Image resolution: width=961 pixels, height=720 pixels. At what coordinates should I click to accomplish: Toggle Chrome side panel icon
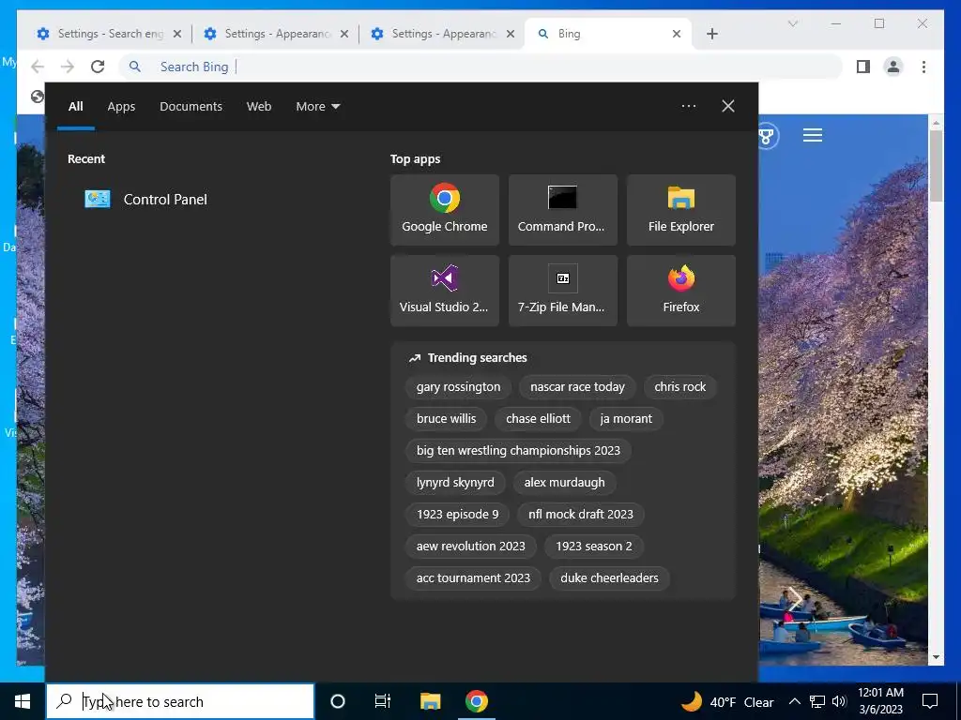[x=863, y=67]
